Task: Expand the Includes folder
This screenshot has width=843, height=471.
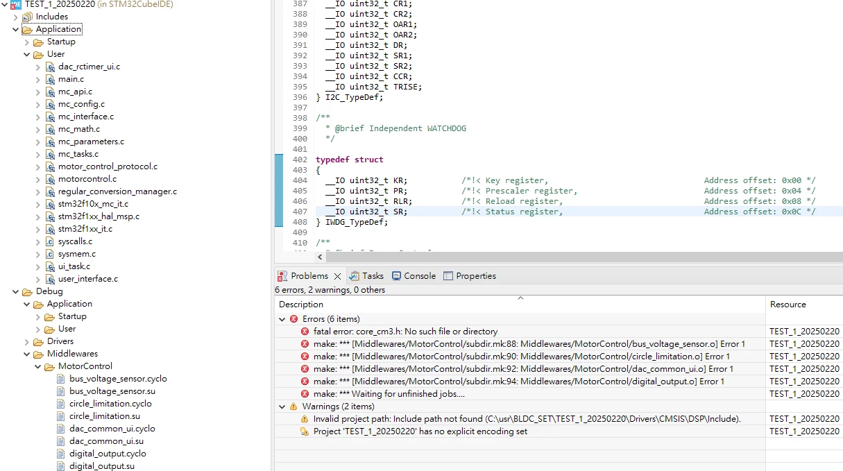Action: point(16,17)
